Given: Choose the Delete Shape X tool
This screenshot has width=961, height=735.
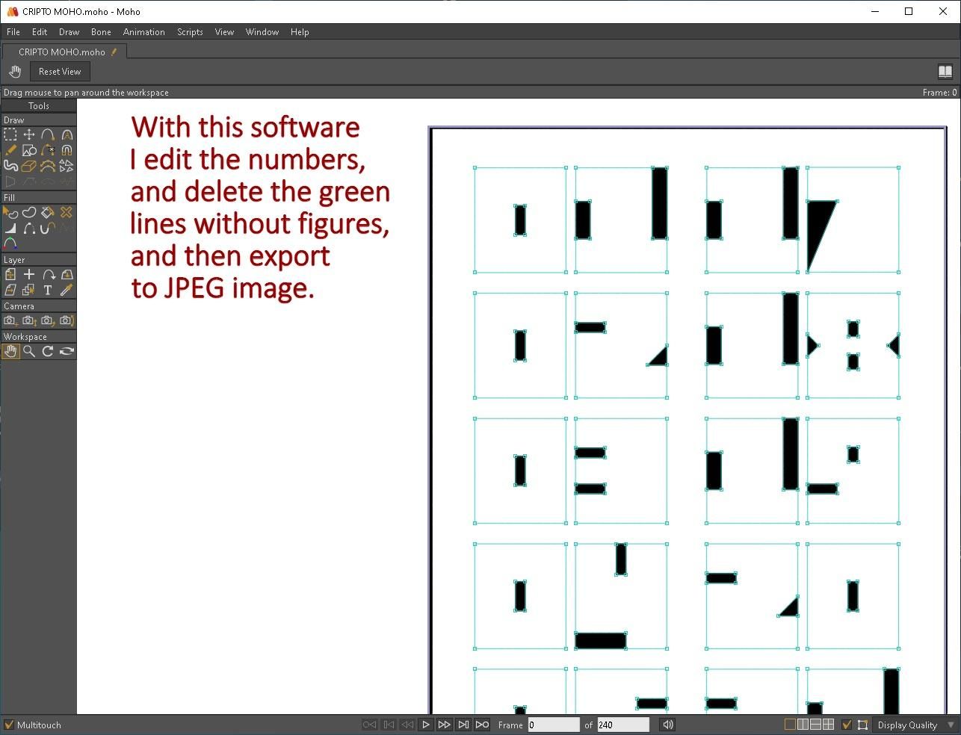Looking at the screenshot, I should [67, 212].
